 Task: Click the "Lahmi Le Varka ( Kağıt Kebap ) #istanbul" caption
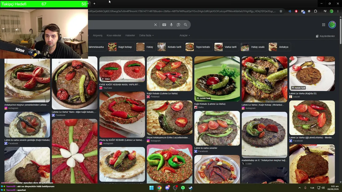click(263, 105)
